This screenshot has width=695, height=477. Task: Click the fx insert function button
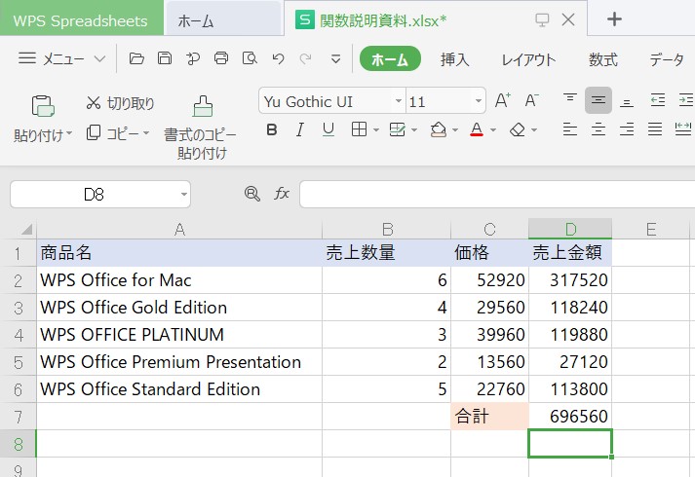(x=282, y=194)
